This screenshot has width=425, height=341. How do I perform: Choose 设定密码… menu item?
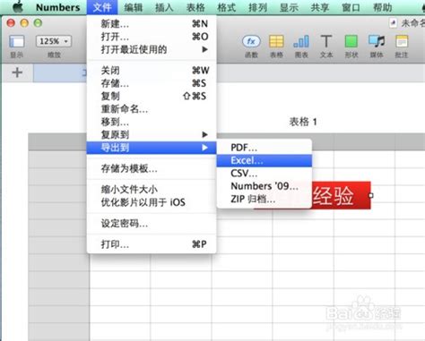pos(152,223)
